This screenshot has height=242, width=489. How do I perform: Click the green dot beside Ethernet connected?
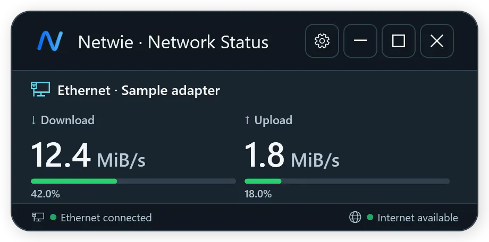click(x=53, y=217)
